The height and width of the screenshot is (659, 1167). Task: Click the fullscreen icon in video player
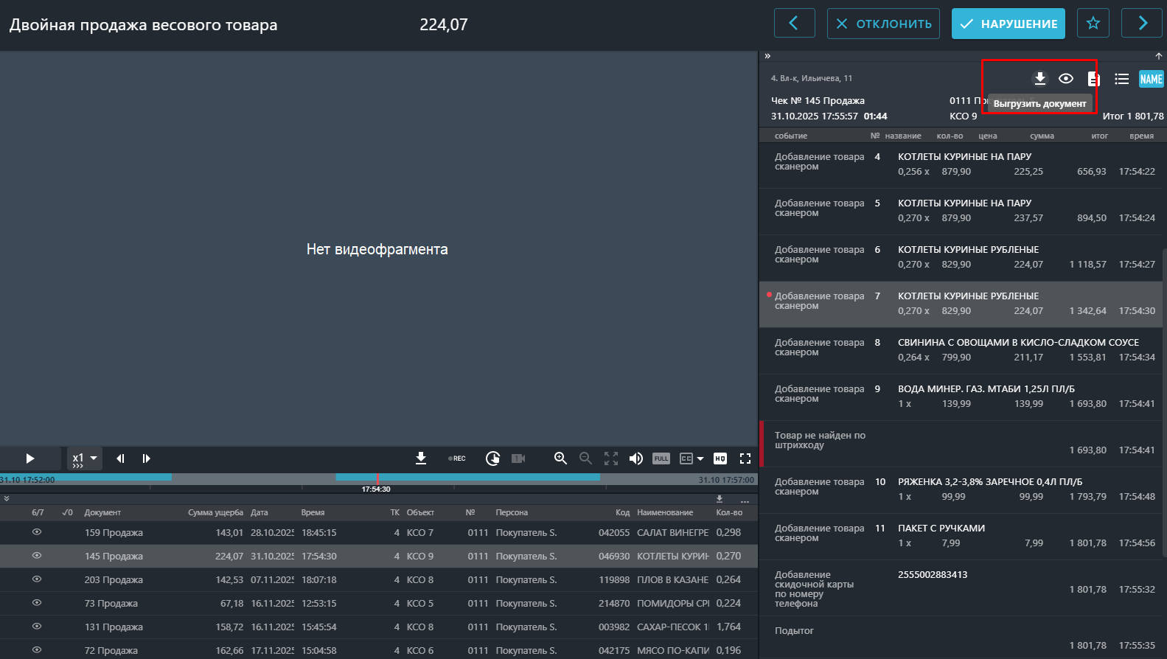click(745, 458)
